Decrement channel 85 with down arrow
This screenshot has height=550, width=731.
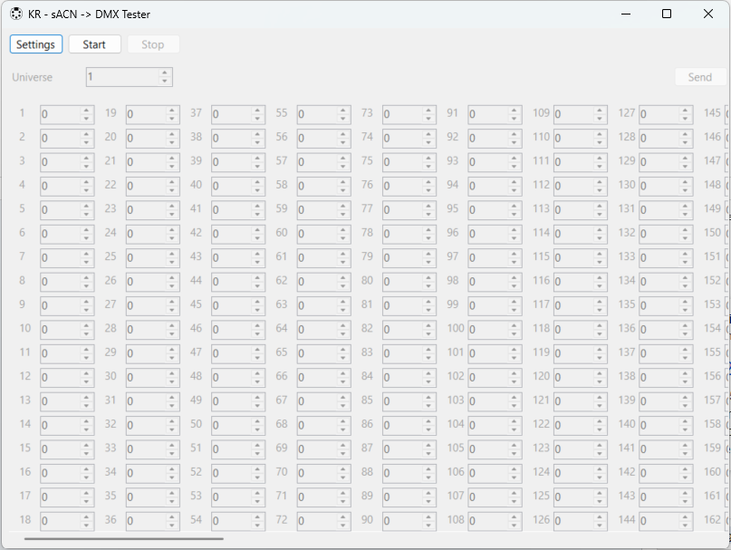[x=428, y=405]
